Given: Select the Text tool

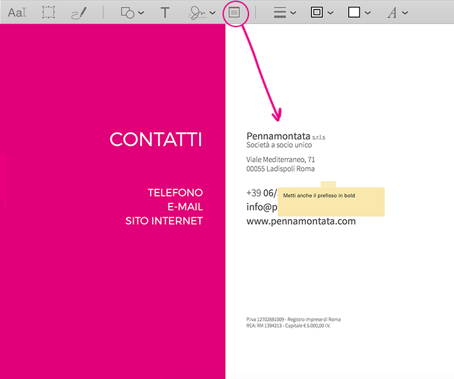Looking at the screenshot, I should pyautogui.click(x=165, y=13).
